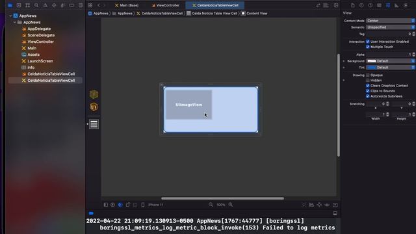Click the related items grid icon

(90, 5)
